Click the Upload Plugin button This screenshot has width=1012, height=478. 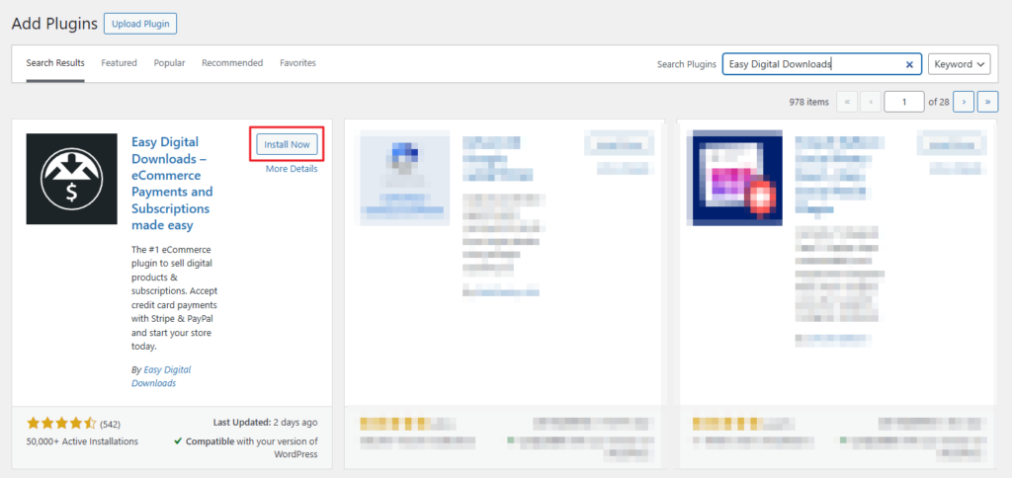click(140, 24)
